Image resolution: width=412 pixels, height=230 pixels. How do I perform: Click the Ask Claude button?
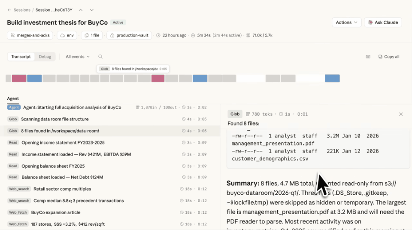tap(383, 22)
